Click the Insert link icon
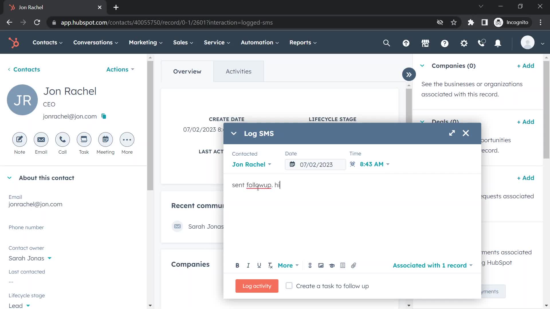Image resolution: width=550 pixels, height=309 pixels. [310, 265]
